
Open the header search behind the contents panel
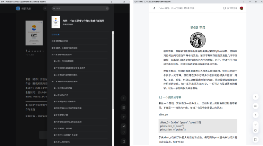coord(45,8)
